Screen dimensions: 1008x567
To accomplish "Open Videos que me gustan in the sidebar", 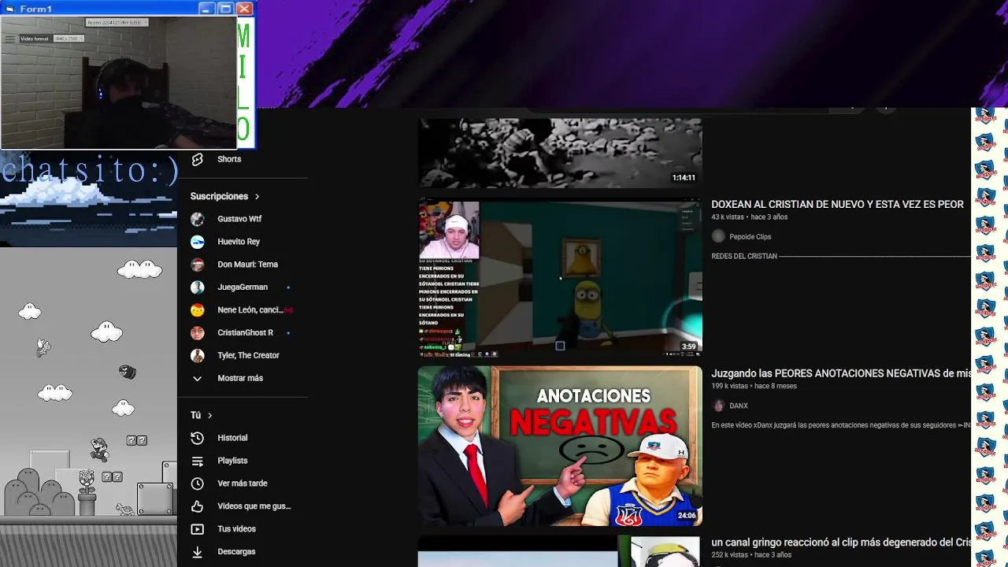I will (254, 506).
